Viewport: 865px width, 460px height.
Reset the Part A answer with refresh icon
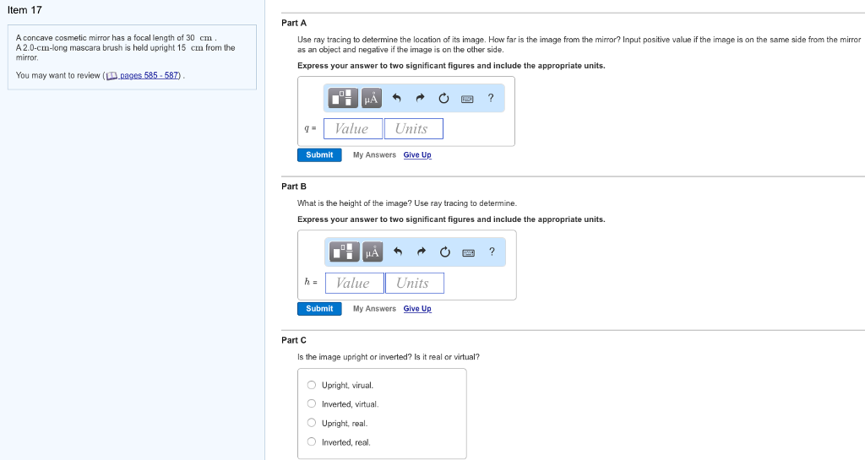click(443, 99)
